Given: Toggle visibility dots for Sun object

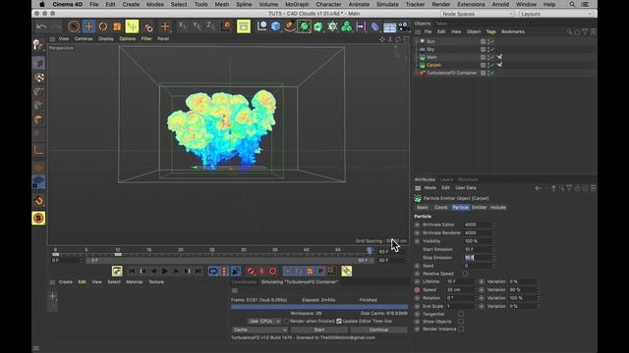Looking at the screenshot, I should coord(488,41).
